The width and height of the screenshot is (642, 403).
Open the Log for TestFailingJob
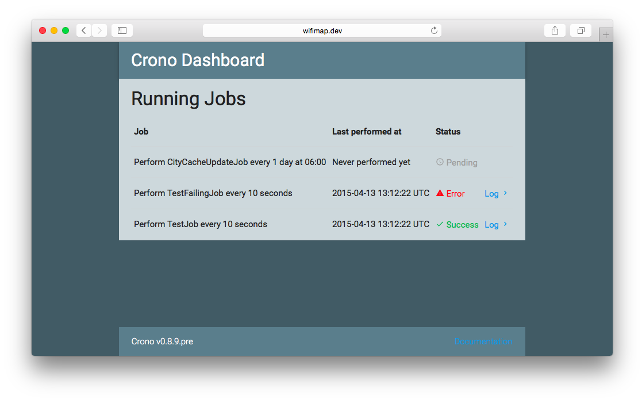(x=491, y=194)
